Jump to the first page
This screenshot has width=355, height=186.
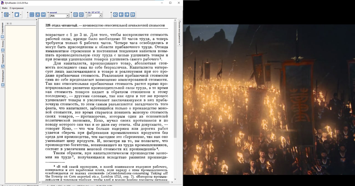coord(115,15)
